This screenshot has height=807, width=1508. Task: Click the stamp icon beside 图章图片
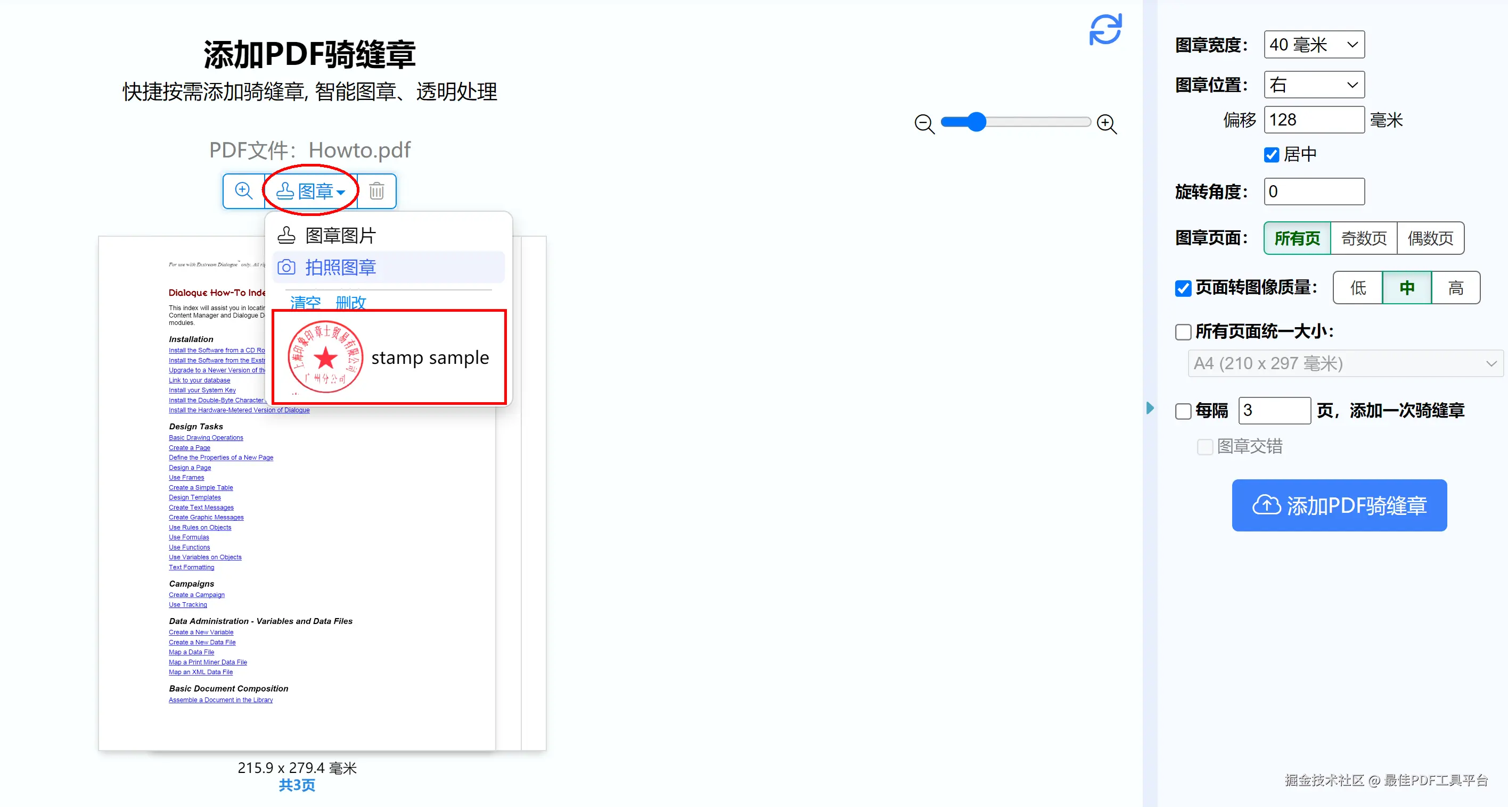coord(286,235)
